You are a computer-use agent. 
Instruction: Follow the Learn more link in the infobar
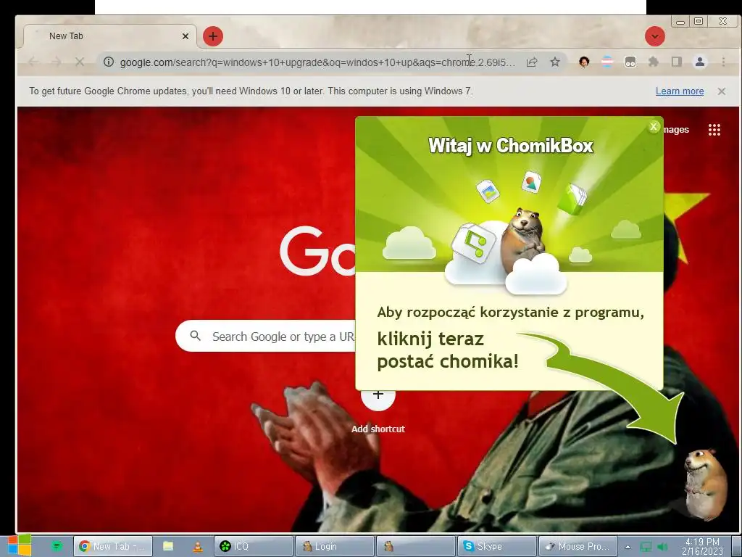680,91
